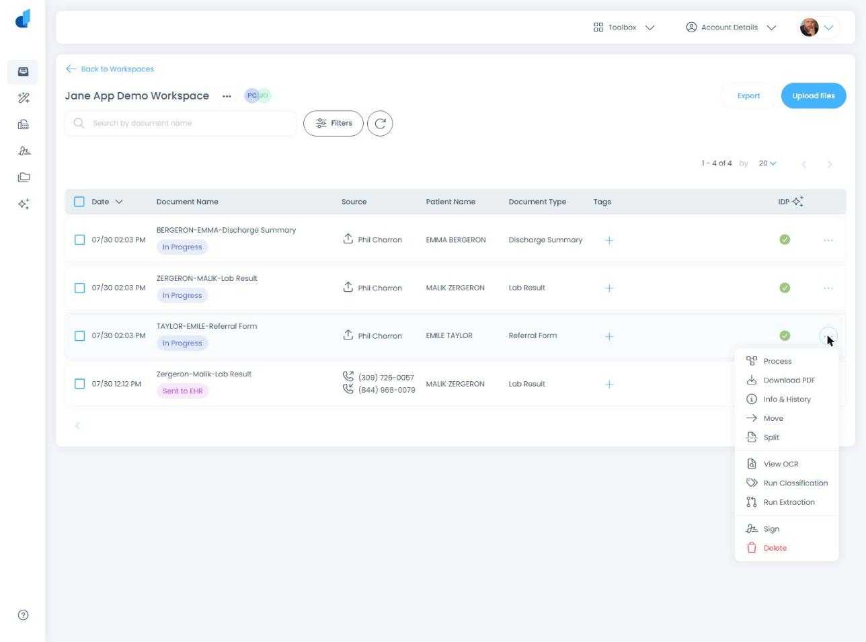Select Process from the context menu
Viewport: 866px width, 642px height.
(787, 361)
